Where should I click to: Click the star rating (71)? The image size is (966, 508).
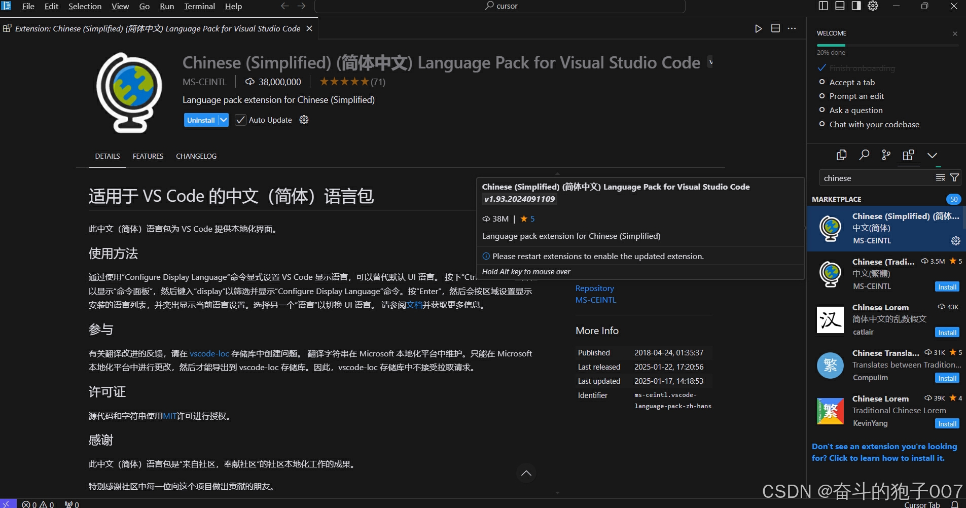[352, 82]
